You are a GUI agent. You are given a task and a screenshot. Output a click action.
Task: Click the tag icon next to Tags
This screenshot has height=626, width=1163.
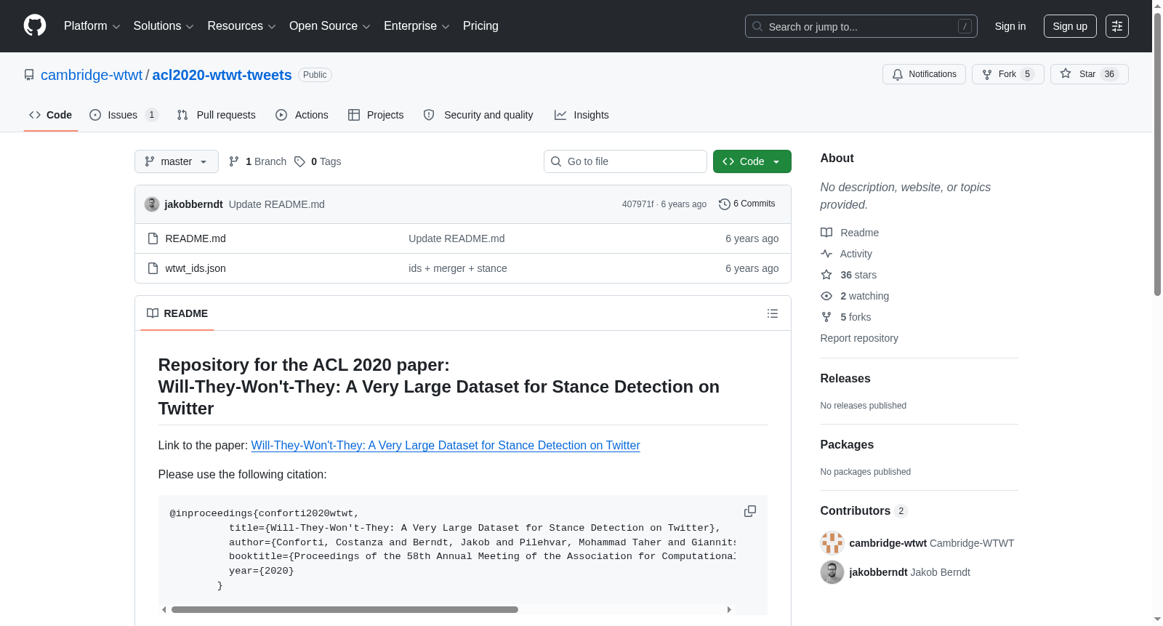[x=299, y=161]
